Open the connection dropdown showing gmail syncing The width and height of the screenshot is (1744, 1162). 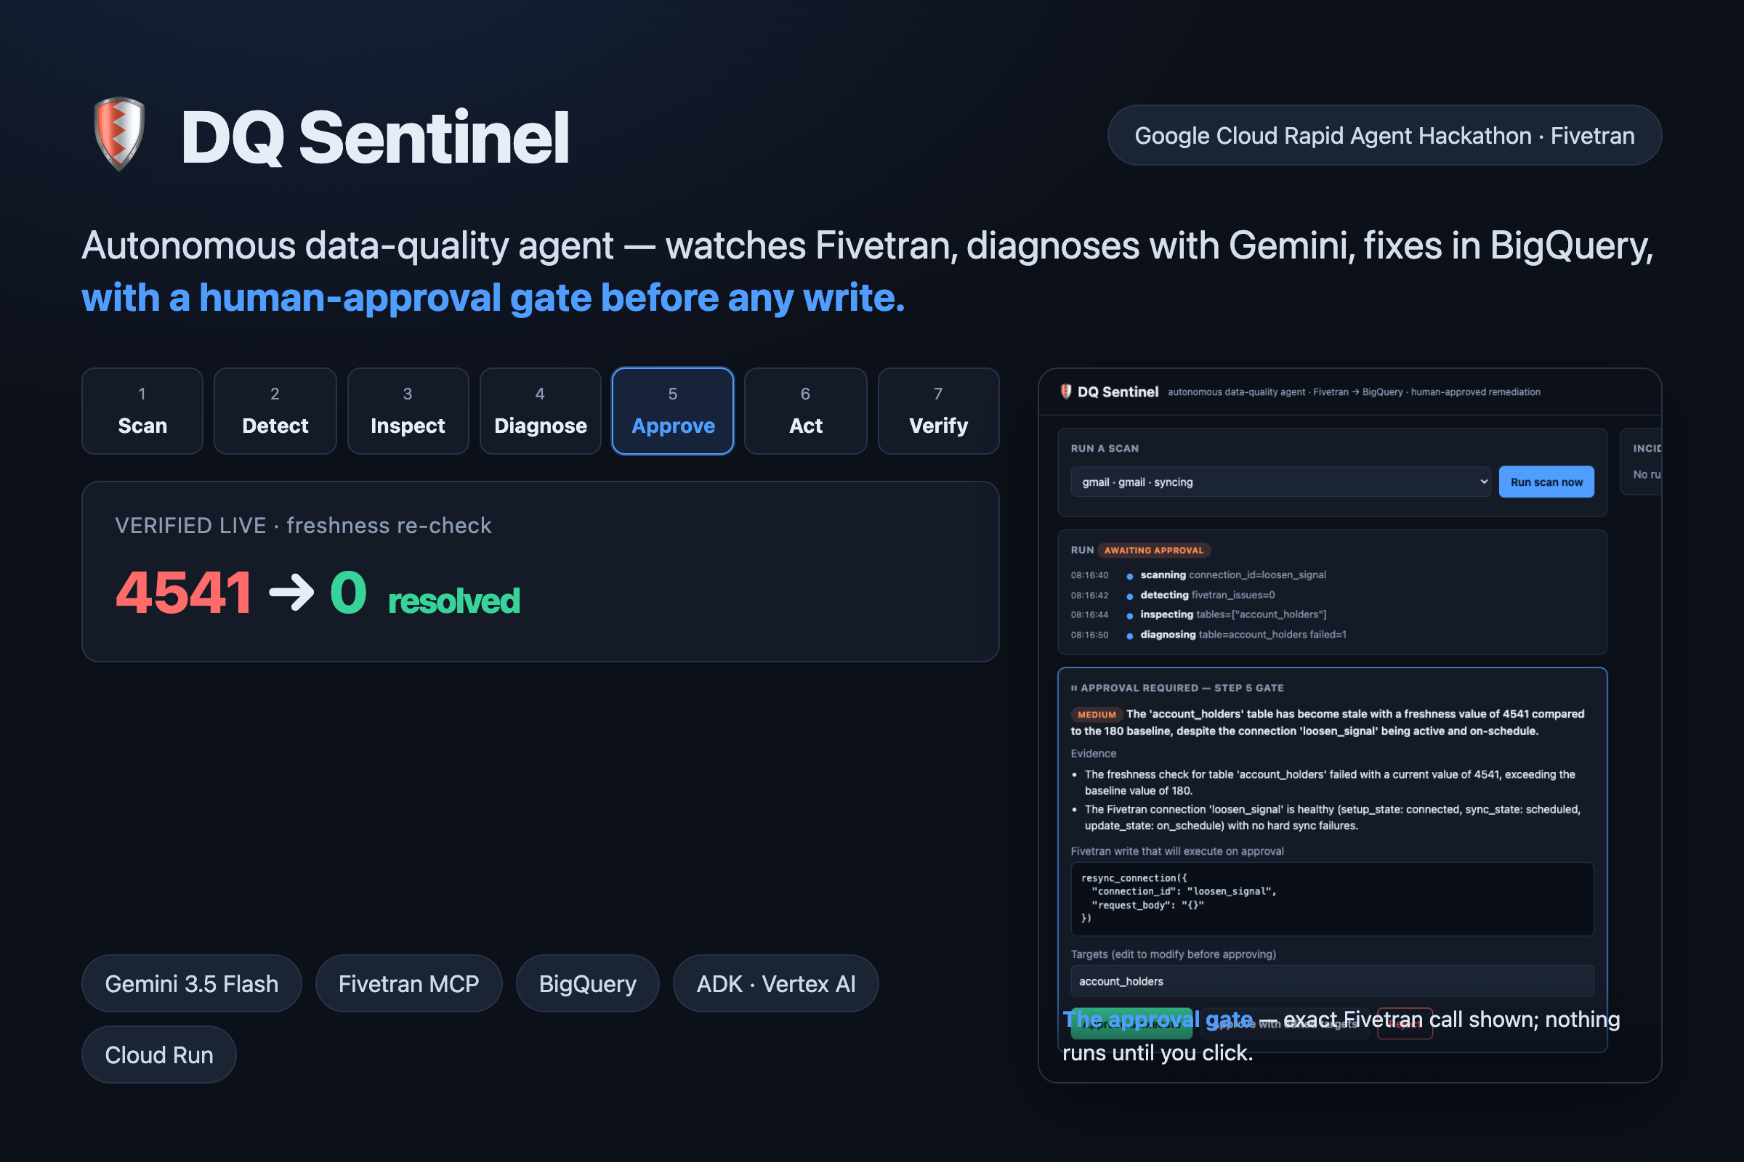tap(1280, 482)
